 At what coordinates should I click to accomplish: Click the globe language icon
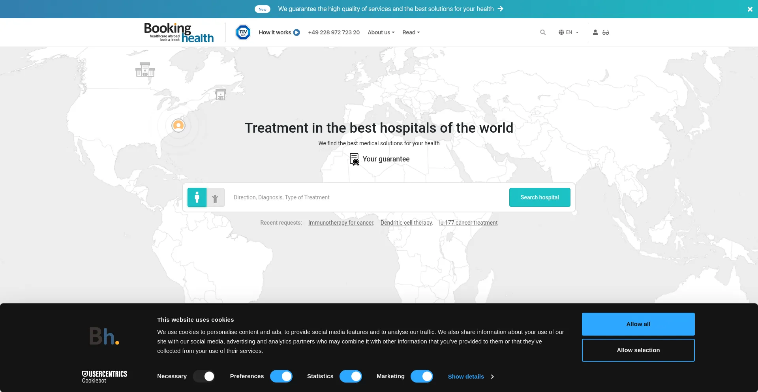[x=561, y=32]
